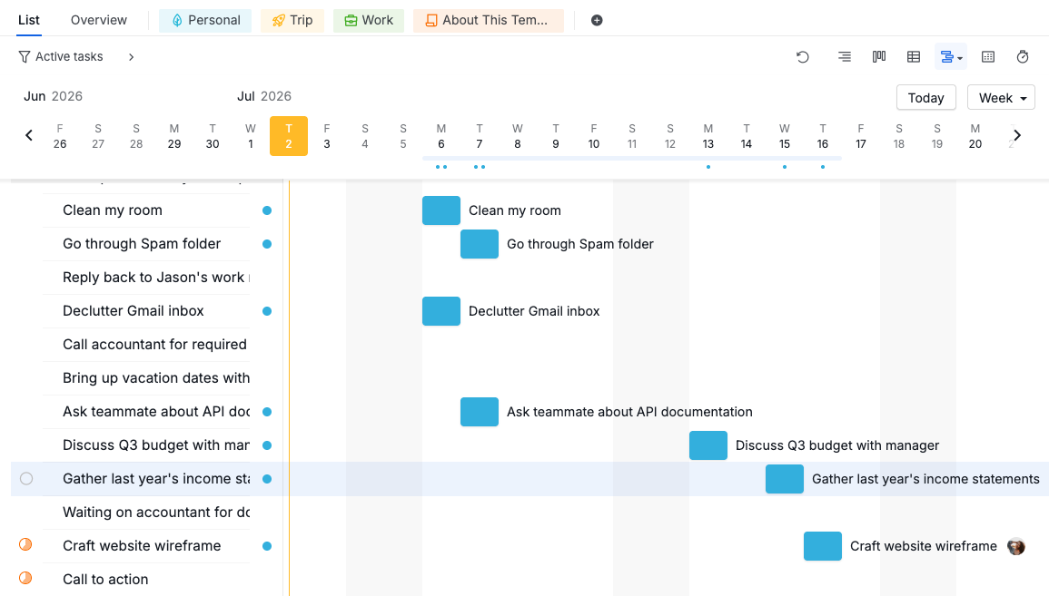Click the filter funnel icon

pos(25,57)
